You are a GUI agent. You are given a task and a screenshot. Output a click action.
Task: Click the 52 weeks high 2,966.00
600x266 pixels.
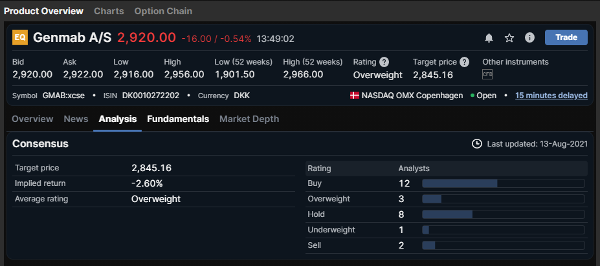click(x=303, y=74)
